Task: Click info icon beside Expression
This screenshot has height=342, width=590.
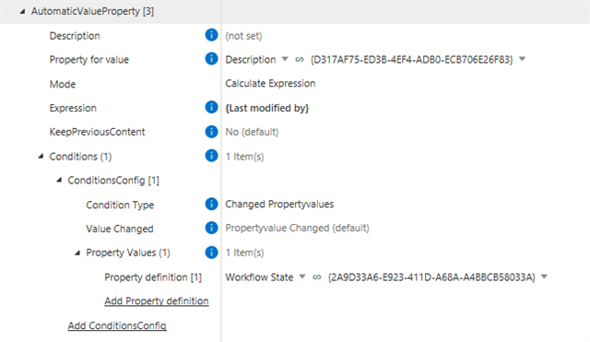Action: click(211, 107)
